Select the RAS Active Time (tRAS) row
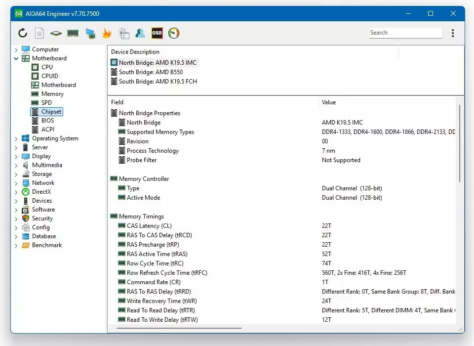 click(282, 254)
